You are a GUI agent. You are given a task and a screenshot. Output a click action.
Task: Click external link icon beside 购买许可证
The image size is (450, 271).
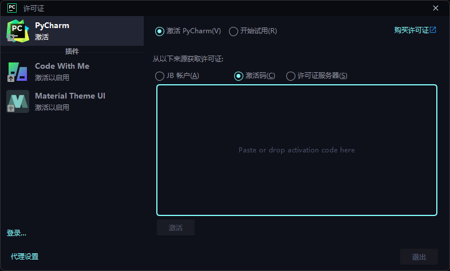pyautogui.click(x=433, y=30)
